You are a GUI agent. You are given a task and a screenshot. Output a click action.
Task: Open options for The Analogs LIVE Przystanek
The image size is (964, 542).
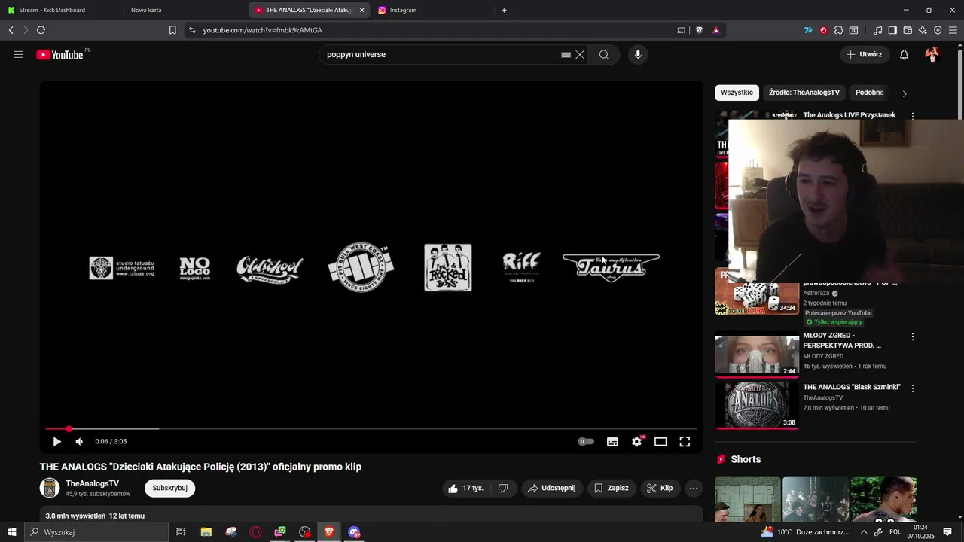pyautogui.click(x=913, y=116)
